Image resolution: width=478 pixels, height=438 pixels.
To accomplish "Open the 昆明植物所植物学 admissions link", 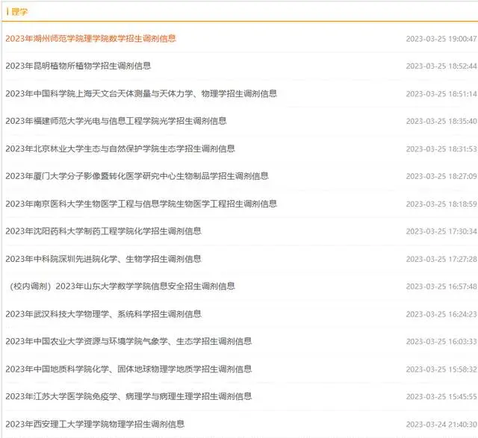I will pyautogui.click(x=78, y=66).
